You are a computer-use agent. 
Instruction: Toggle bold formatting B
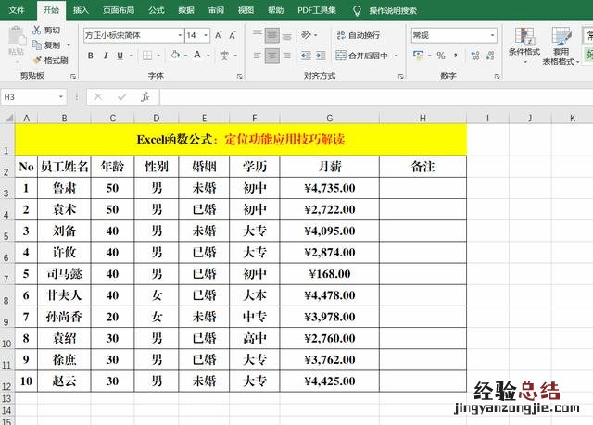[91, 56]
